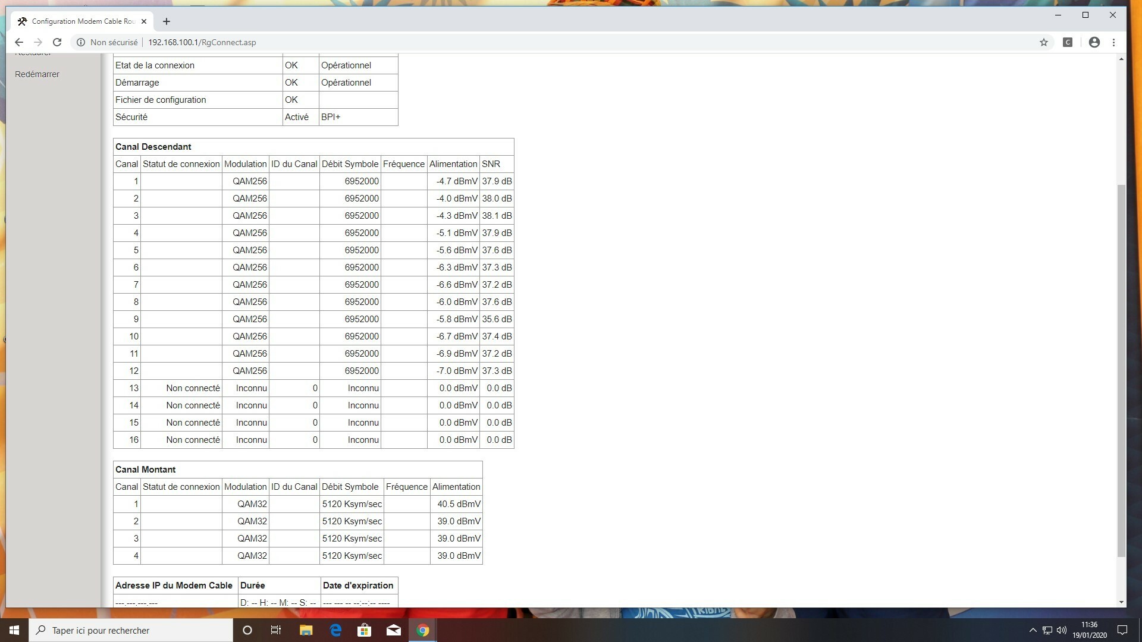Image resolution: width=1142 pixels, height=642 pixels.
Task: Launch Microsoft Edge from taskbar
Action: (335, 630)
